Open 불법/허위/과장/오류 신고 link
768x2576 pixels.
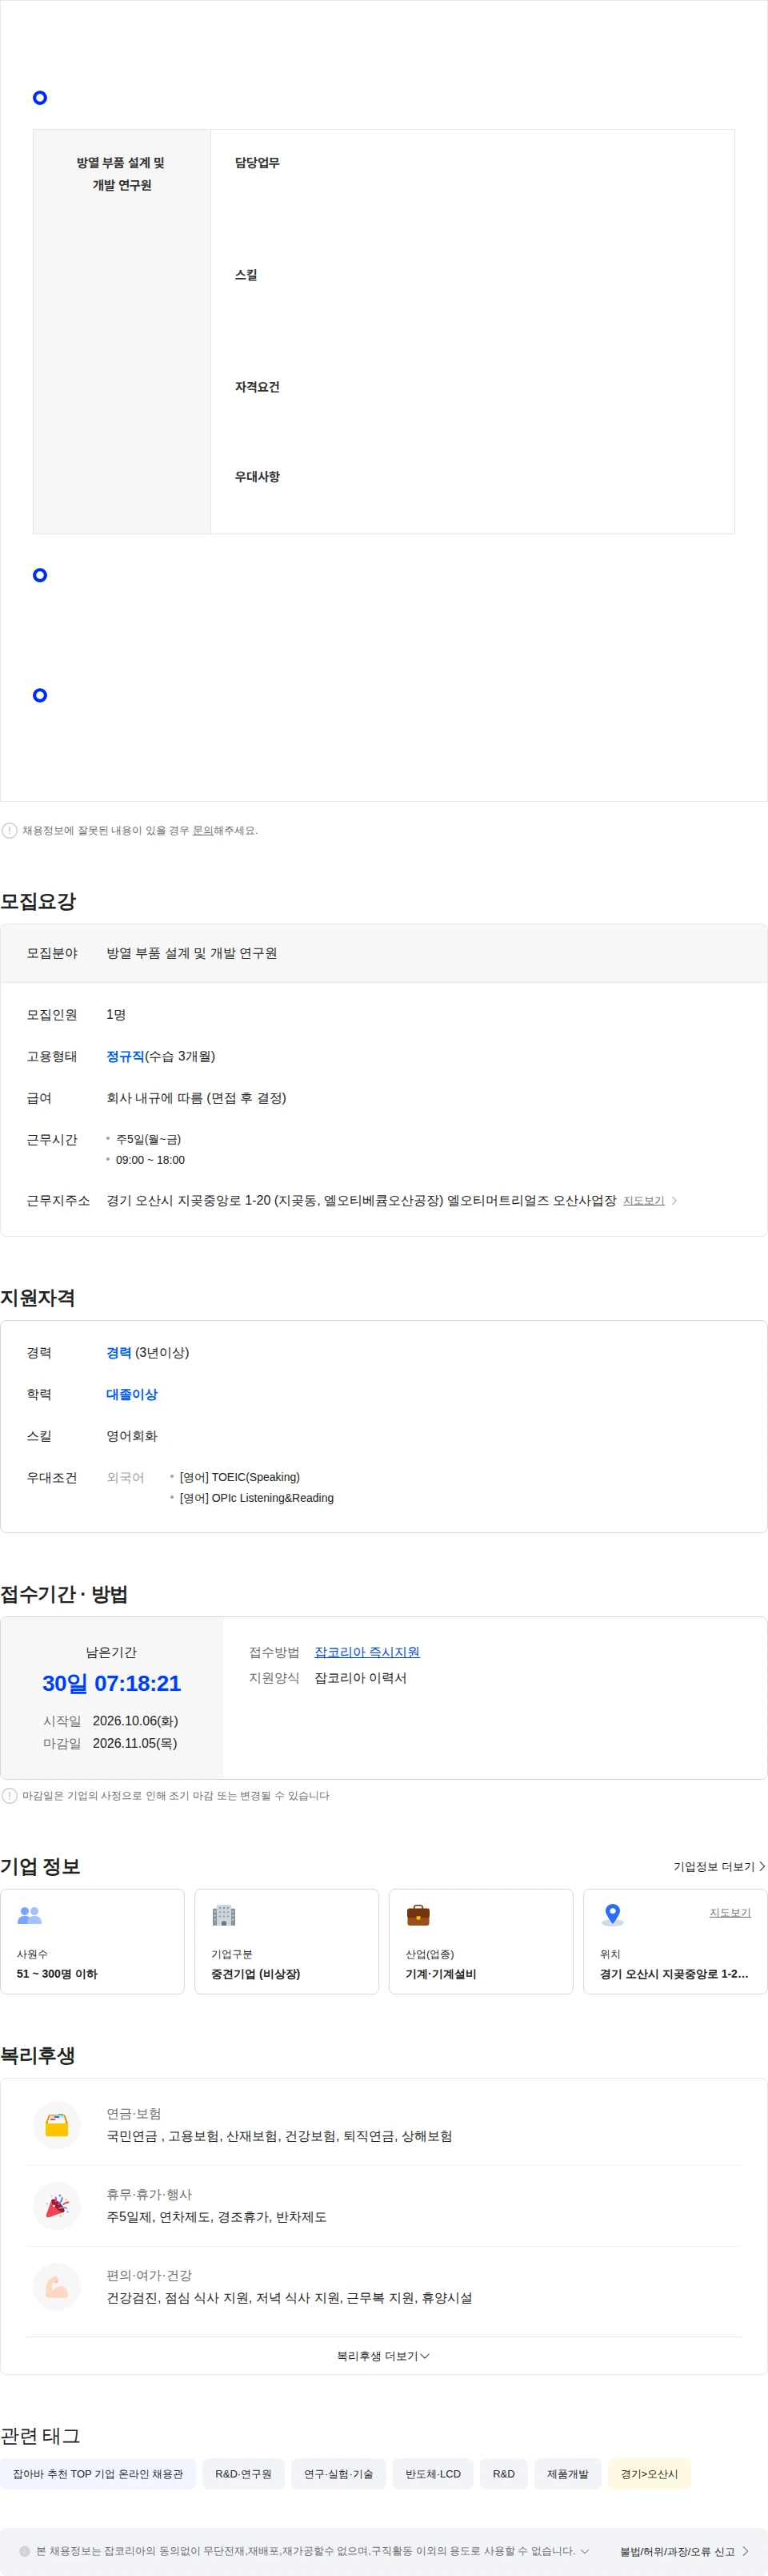[x=684, y=2551]
